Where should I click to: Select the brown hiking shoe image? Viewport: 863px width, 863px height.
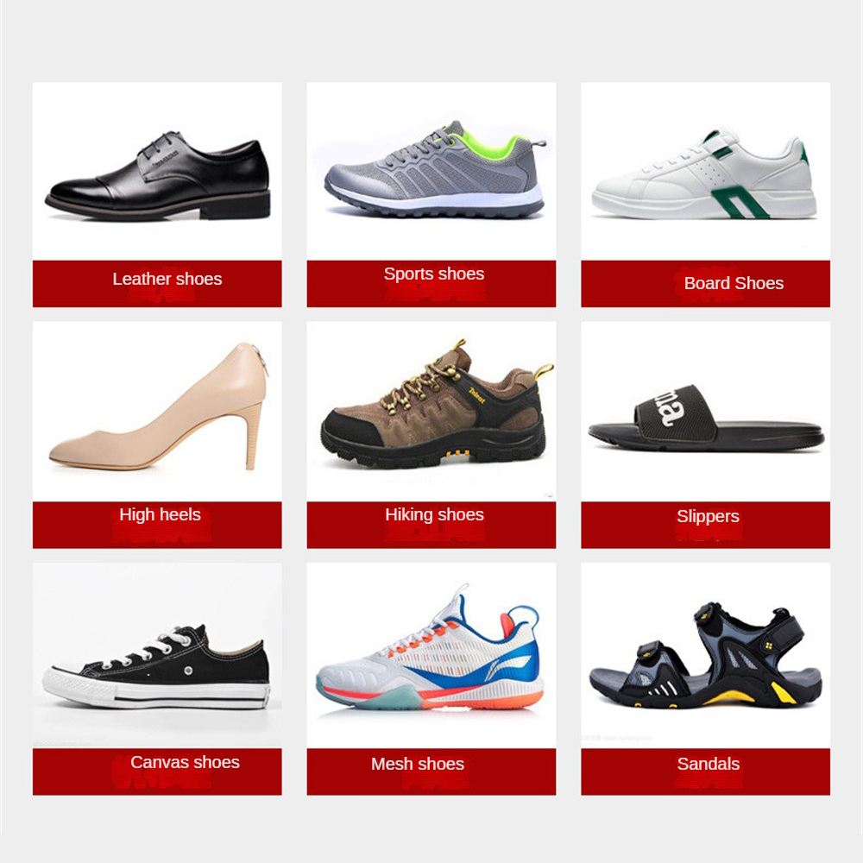click(x=437, y=404)
